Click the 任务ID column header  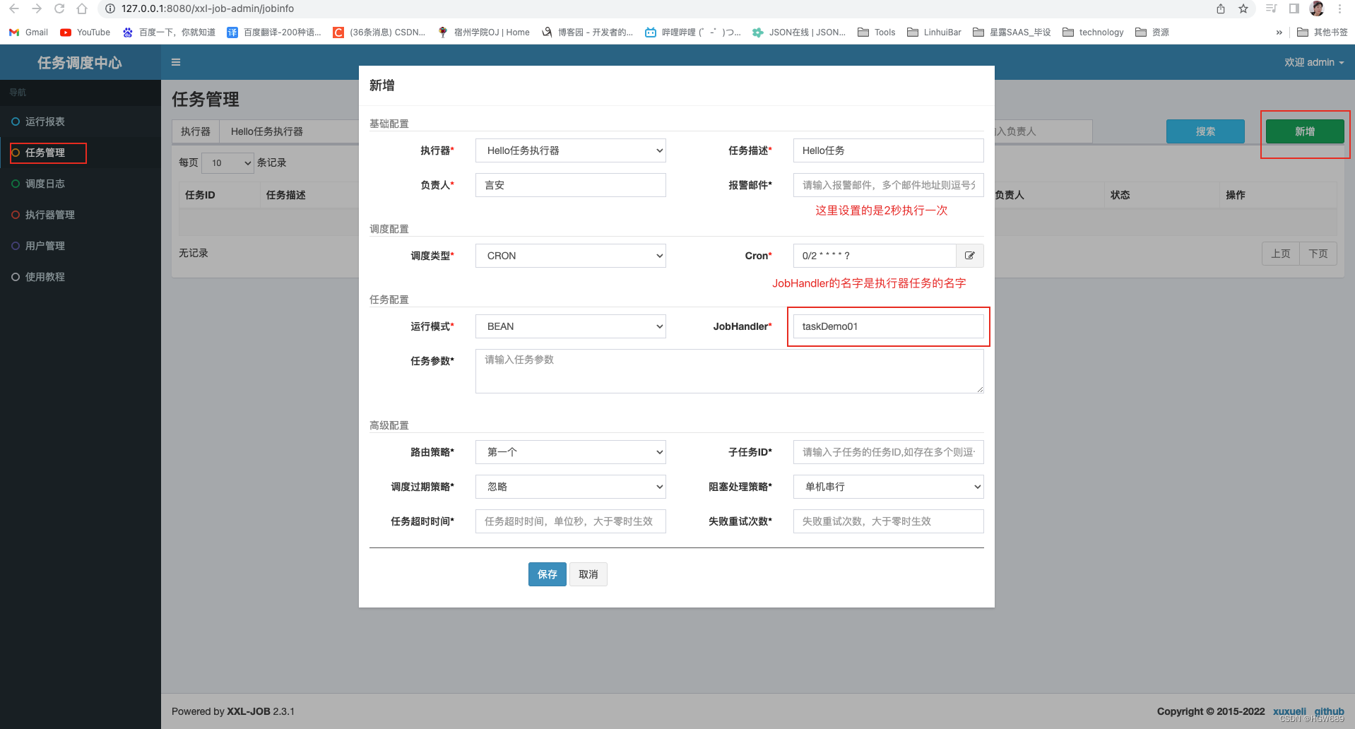[x=200, y=195]
